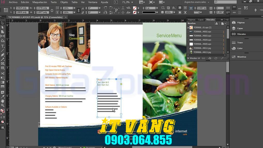Click the reference point locator grid

(x=6, y=10)
